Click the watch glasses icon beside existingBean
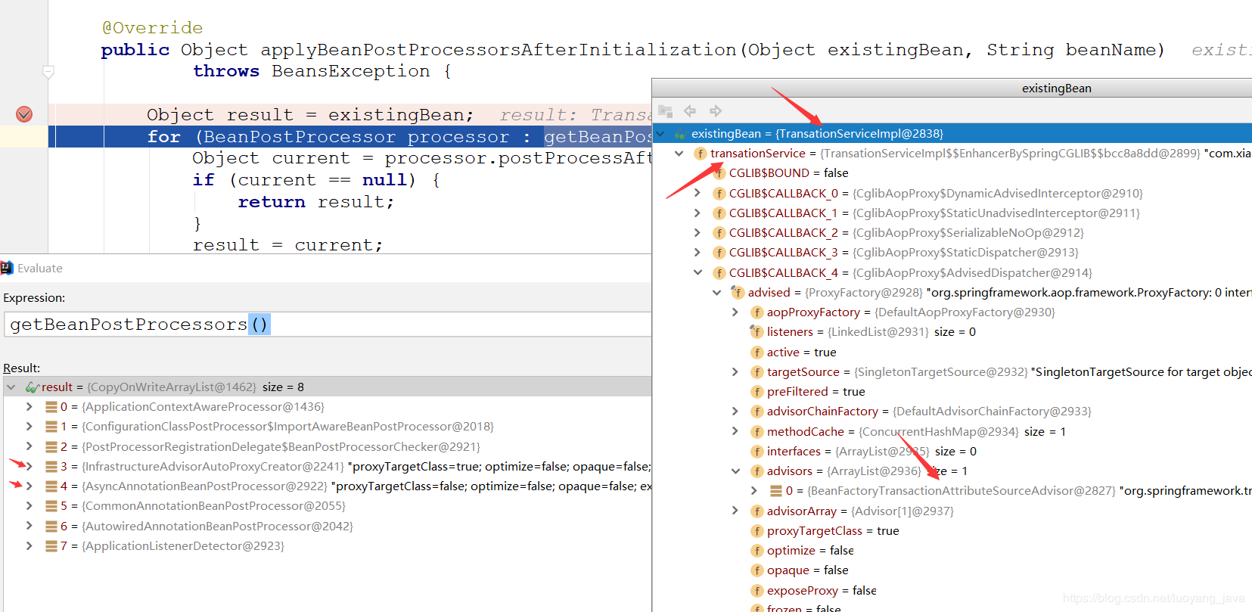 pyautogui.click(x=679, y=134)
